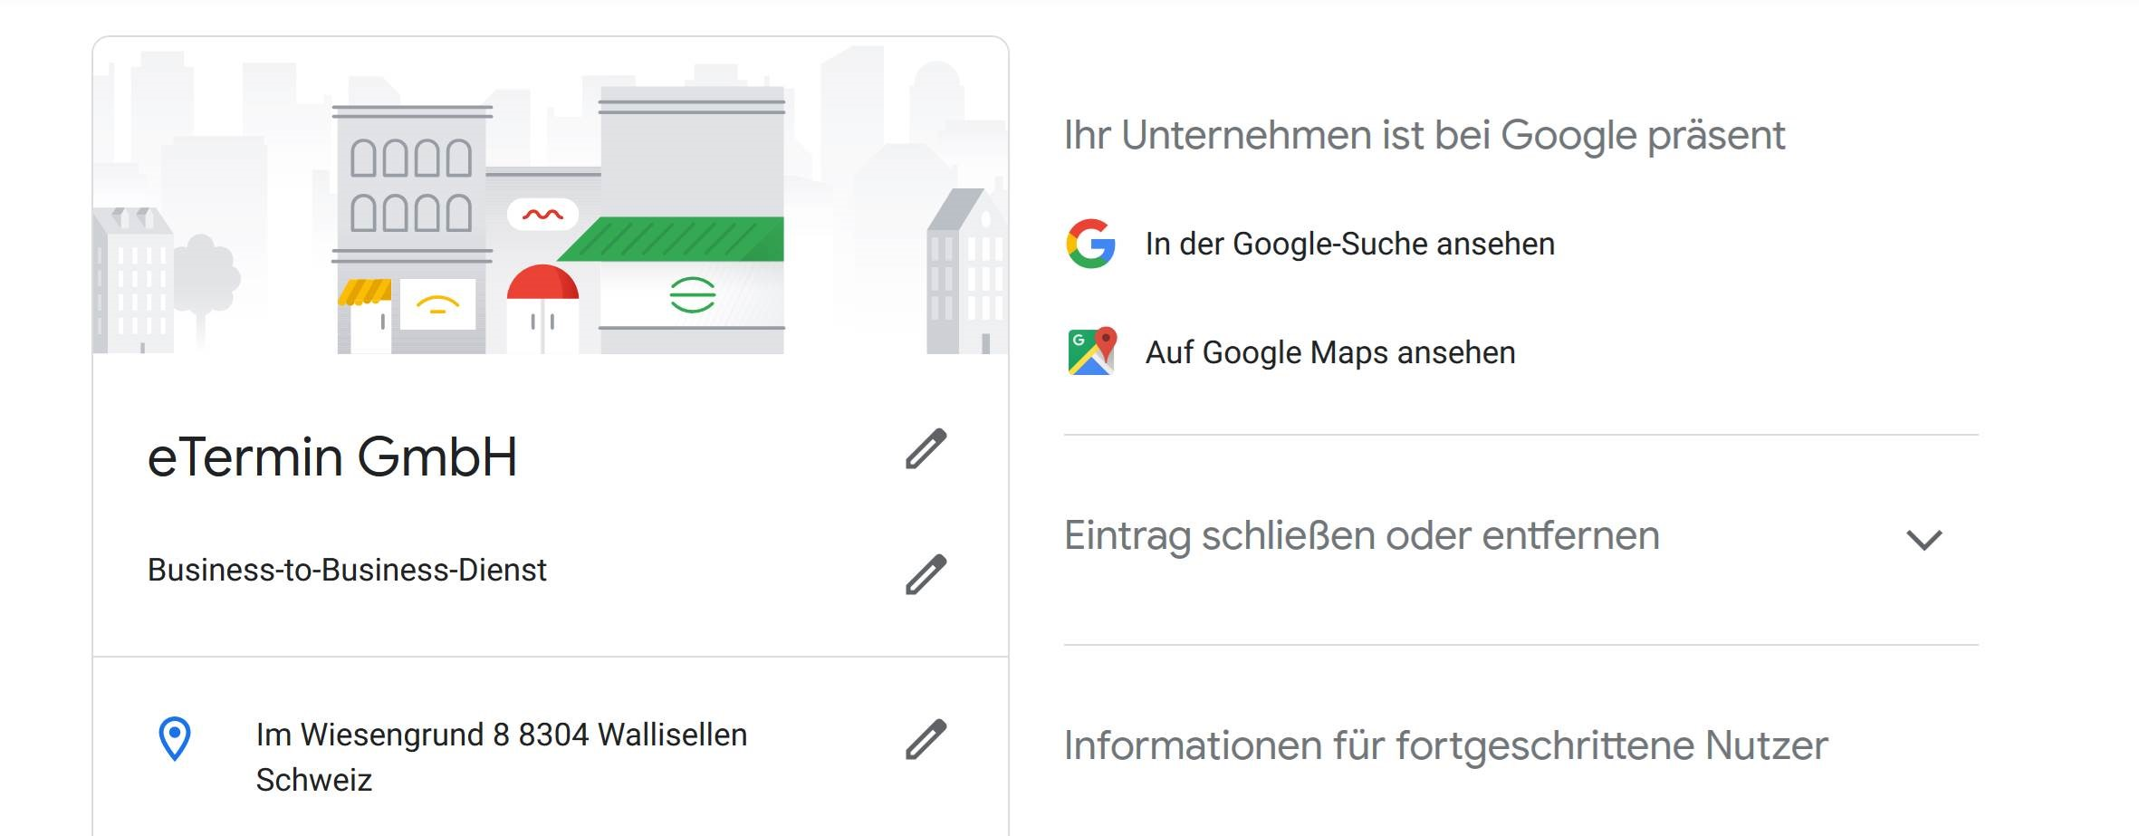Edit the Business-to-Business-Dienst category
Image resolution: width=2139 pixels, height=836 pixels.
pos(926,574)
